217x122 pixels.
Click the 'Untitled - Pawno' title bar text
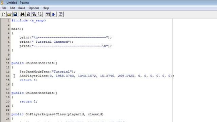(x=18, y=3)
